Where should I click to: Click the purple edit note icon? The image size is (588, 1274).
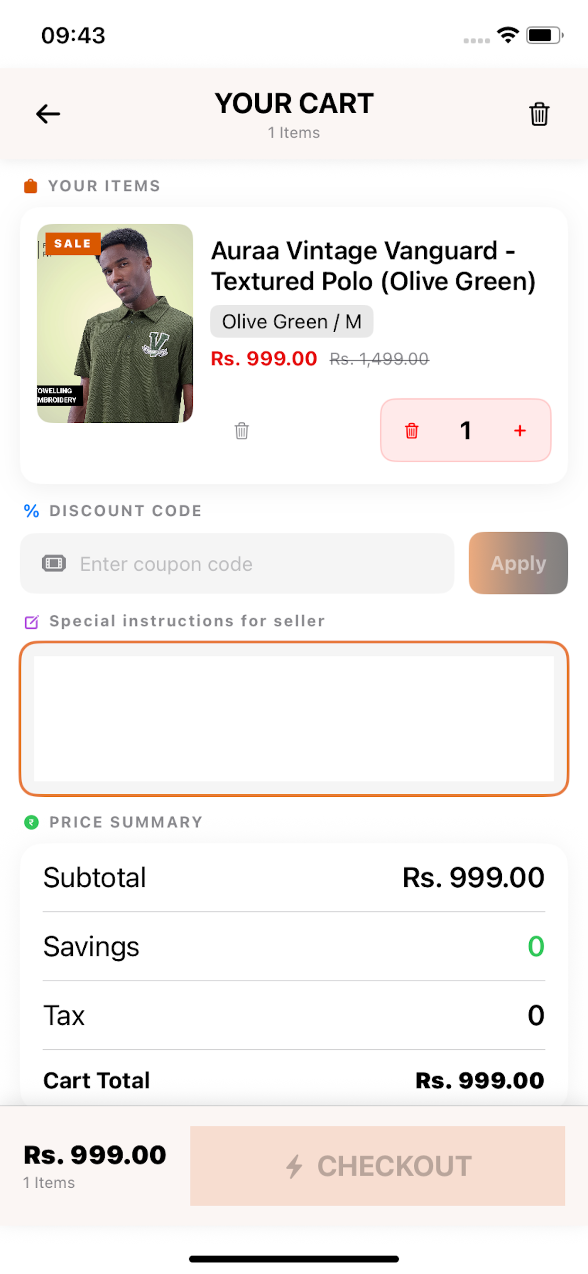[32, 622]
